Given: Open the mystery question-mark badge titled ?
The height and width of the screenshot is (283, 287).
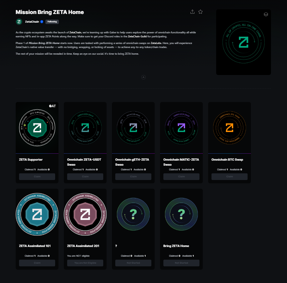Looking at the screenshot, I should tap(133, 214).
